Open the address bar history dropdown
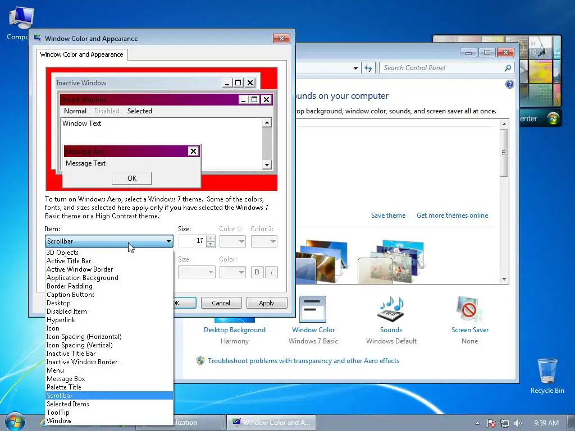The height and width of the screenshot is (431, 575). click(x=355, y=68)
